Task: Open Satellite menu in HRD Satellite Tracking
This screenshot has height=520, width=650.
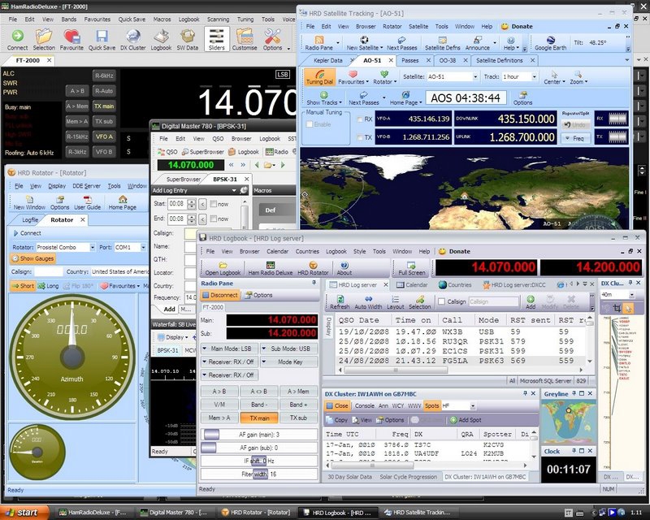Action: (x=418, y=26)
